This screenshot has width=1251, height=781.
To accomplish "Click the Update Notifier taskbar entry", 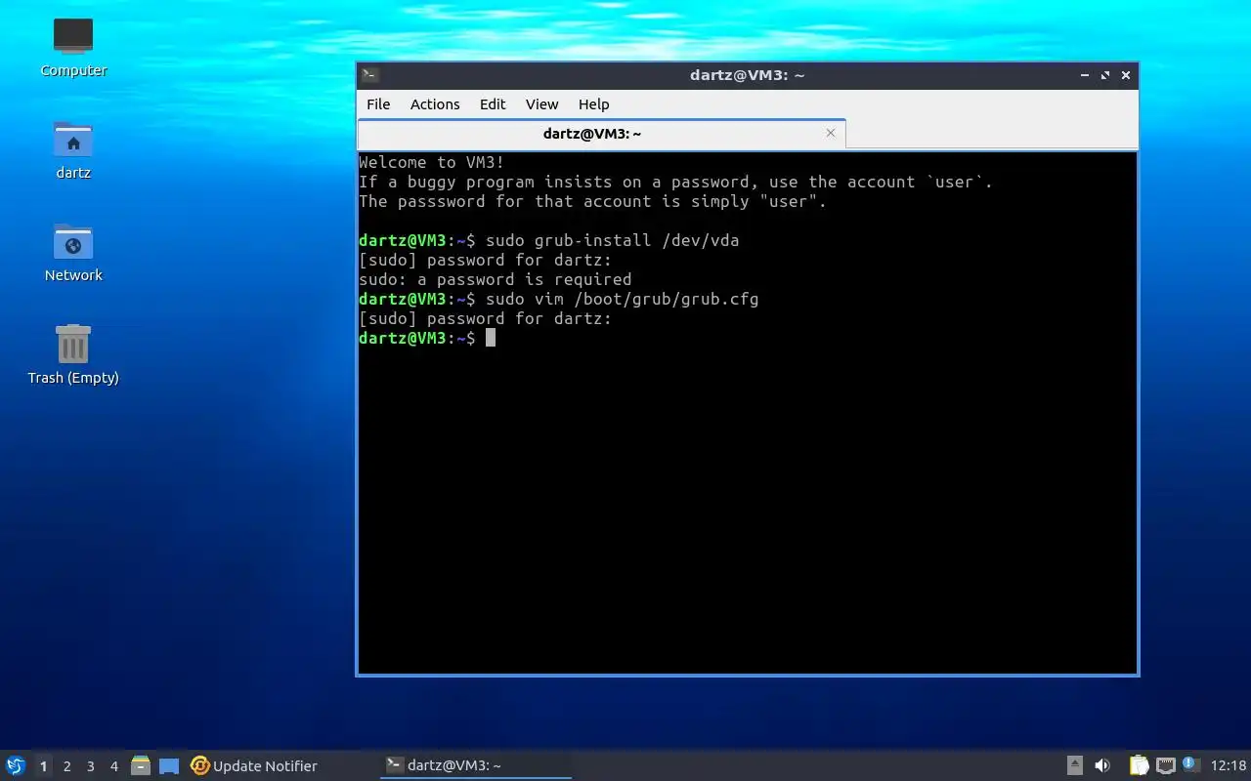I will pyautogui.click(x=254, y=765).
